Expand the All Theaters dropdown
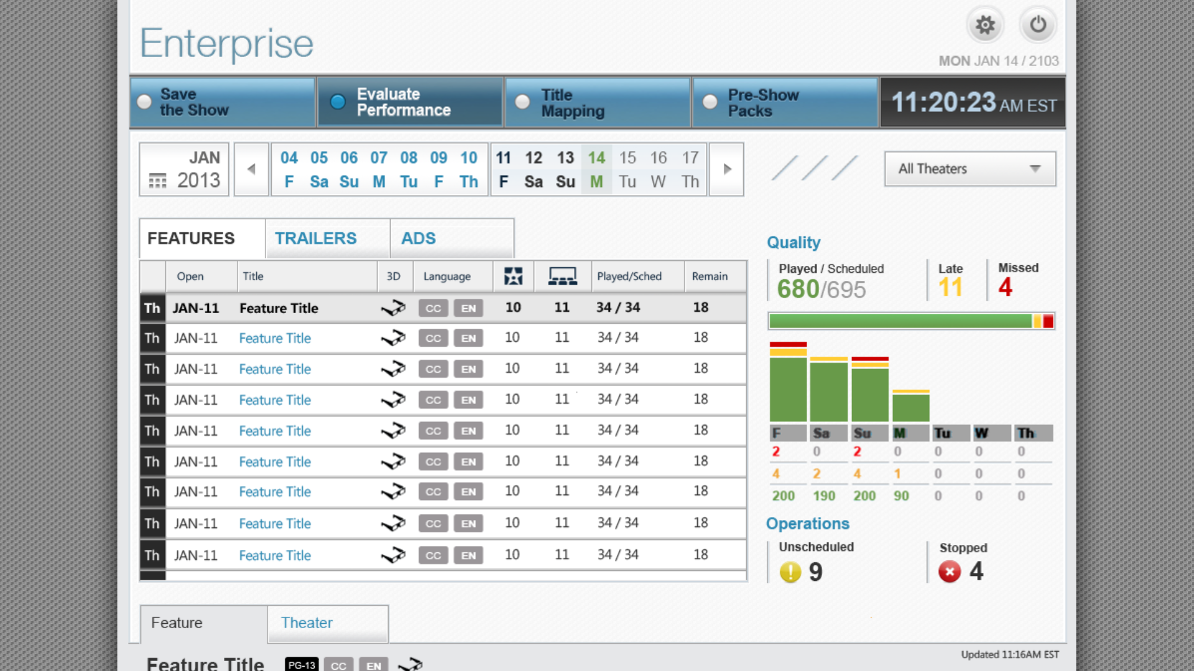 (970, 169)
